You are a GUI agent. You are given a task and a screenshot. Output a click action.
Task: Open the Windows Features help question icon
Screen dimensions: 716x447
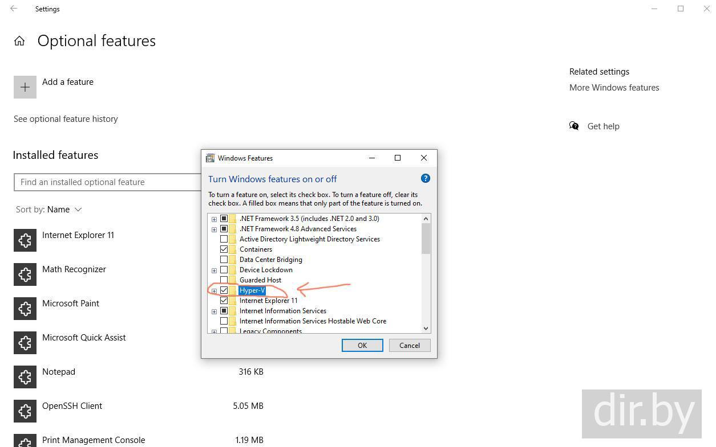pyautogui.click(x=425, y=178)
